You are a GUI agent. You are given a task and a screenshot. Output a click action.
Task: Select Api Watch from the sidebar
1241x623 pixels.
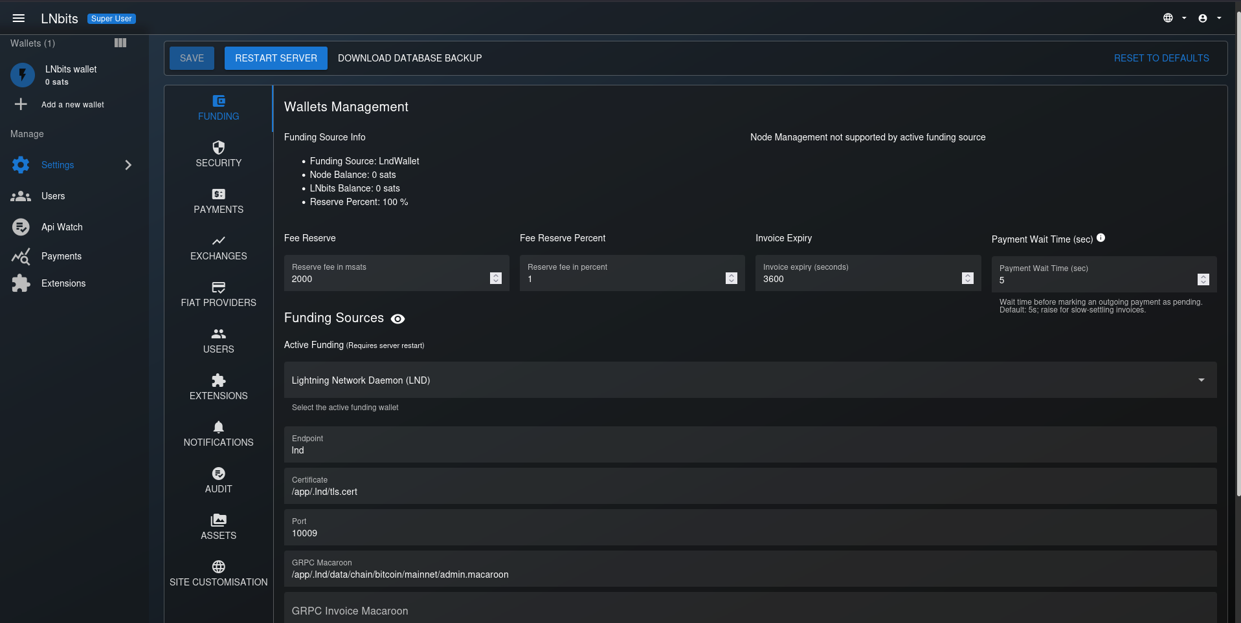pos(61,227)
